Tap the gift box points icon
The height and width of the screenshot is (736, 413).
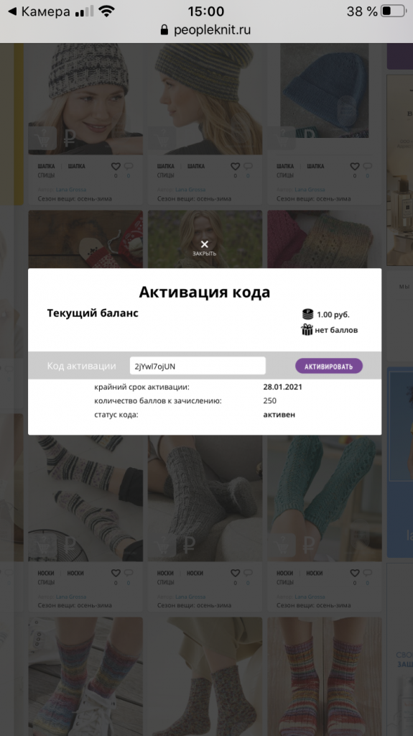point(307,330)
